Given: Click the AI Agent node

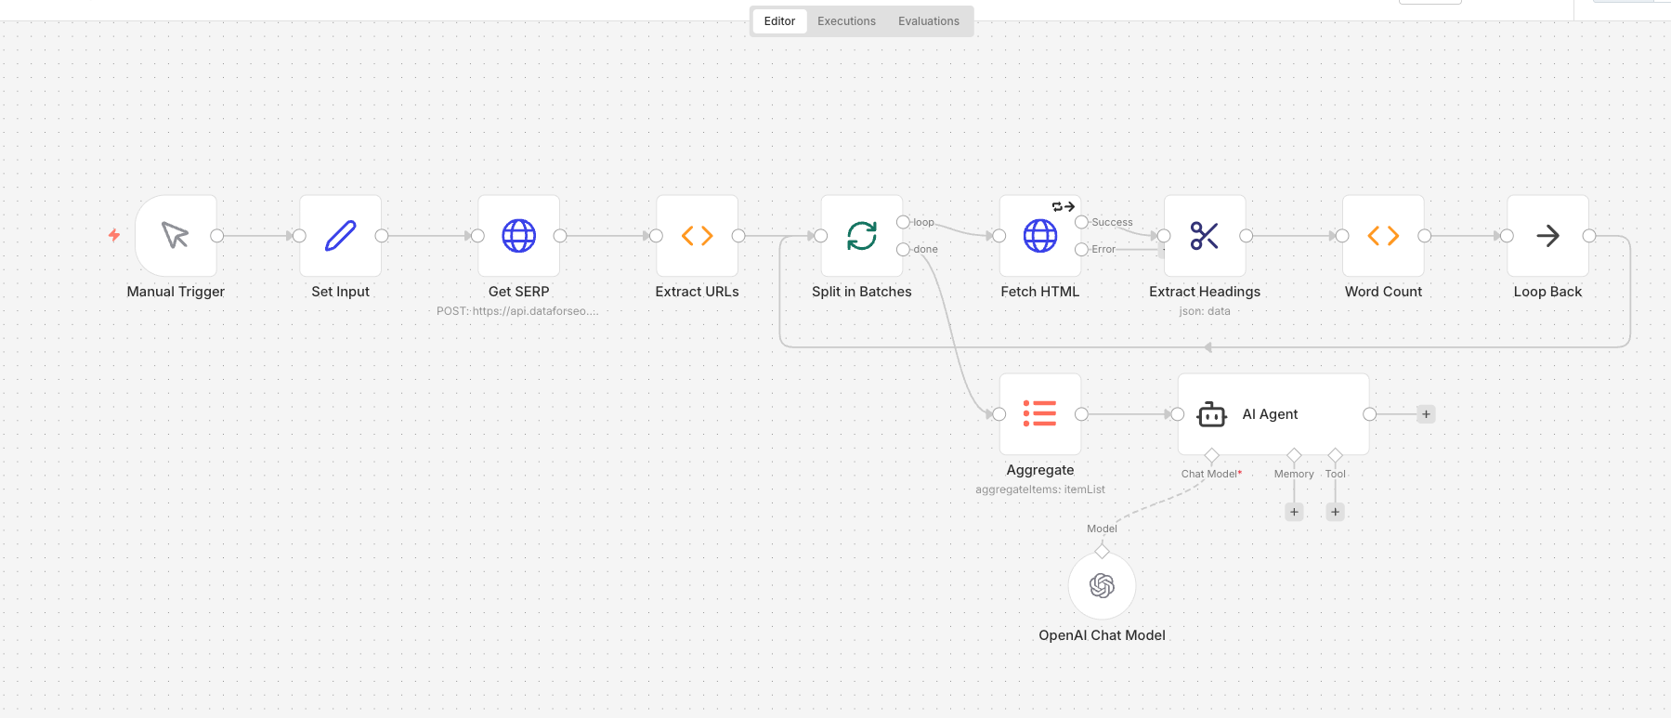Looking at the screenshot, I should (x=1273, y=414).
